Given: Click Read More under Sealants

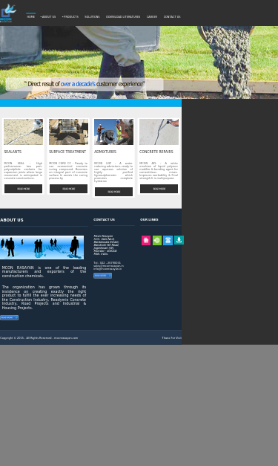Looking at the screenshot, I should click(24, 189).
